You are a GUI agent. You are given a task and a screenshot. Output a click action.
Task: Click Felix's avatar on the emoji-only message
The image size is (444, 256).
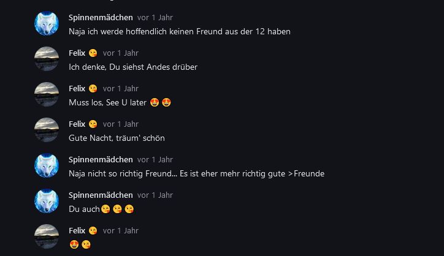click(x=46, y=237)
